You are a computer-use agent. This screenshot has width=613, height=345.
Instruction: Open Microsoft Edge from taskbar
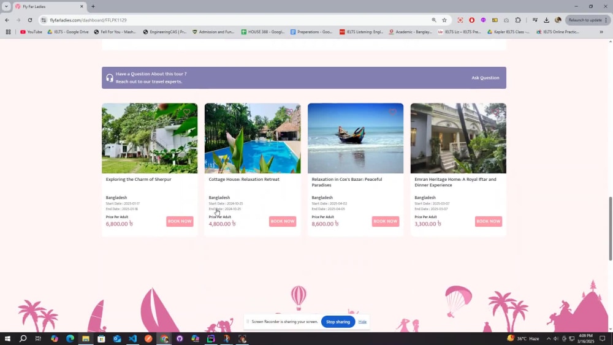70,338
